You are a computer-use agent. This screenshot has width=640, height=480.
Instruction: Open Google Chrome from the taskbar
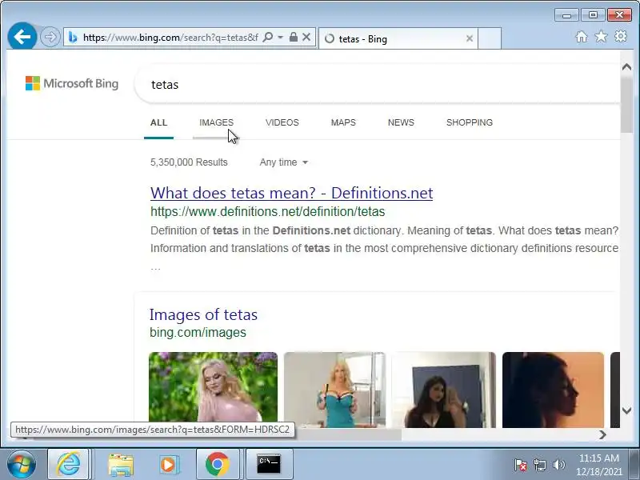[x=217, y=464]
